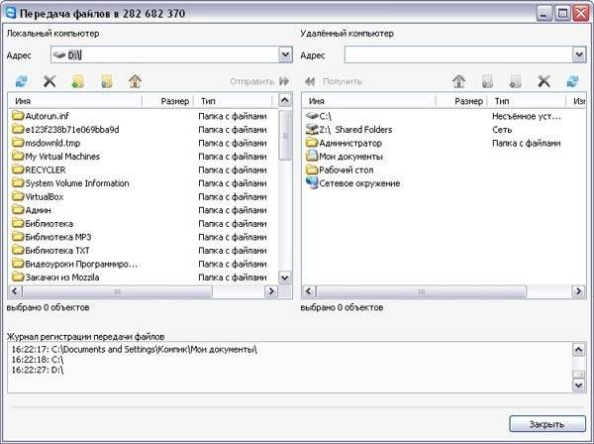Create new folder on remote computer
594x444 pixels.
515,81
